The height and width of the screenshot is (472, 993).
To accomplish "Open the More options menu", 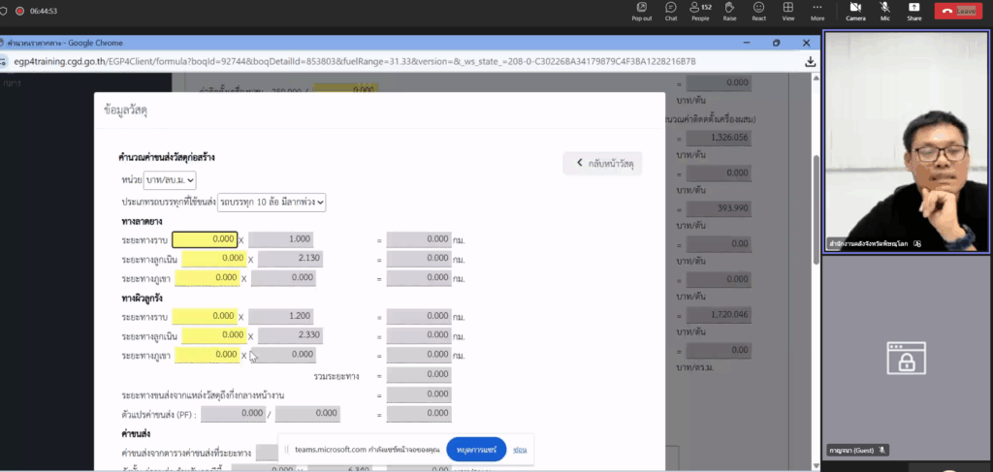I will tap(817, 10).
